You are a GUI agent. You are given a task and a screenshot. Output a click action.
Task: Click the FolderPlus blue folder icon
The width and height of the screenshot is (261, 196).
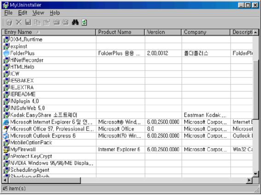tap(6, 53)
